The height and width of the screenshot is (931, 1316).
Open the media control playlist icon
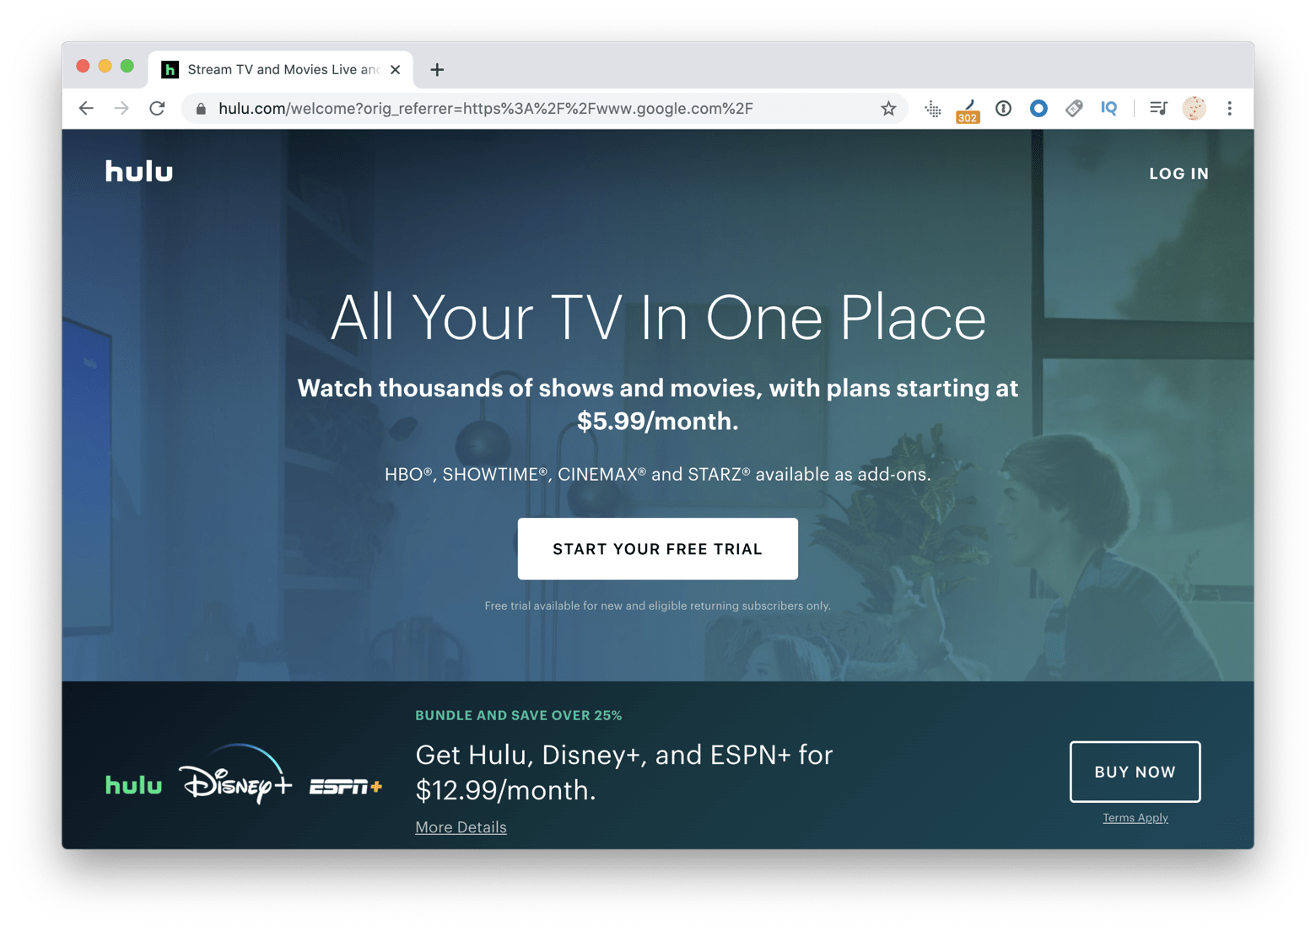coord(1158,108)
